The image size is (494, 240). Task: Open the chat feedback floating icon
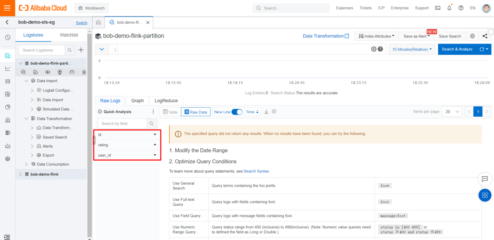[x=485, y=179]
